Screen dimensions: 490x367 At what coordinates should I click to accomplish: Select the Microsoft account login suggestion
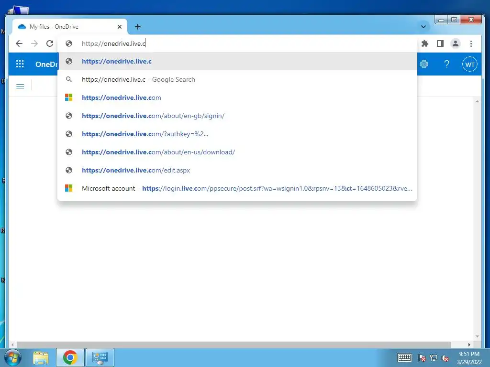point(238,188)
